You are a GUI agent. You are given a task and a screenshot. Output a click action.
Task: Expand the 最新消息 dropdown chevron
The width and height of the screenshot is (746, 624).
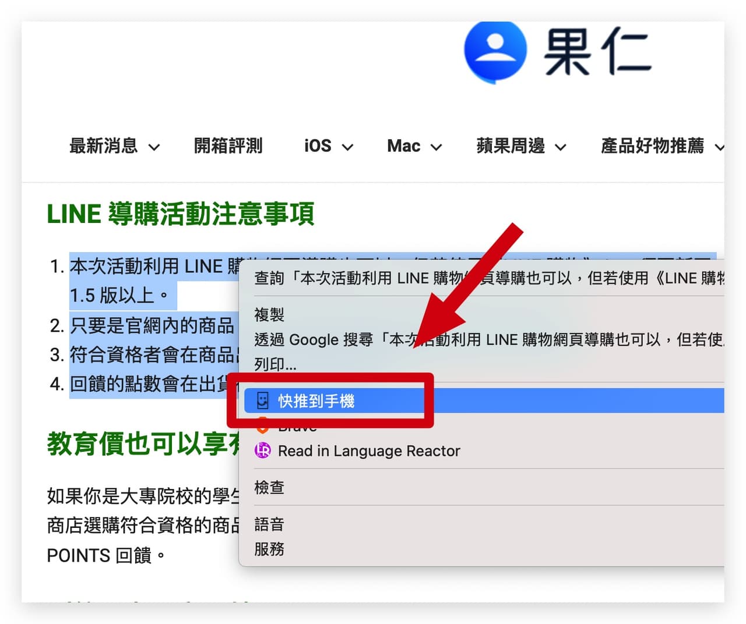click(154, 147)
